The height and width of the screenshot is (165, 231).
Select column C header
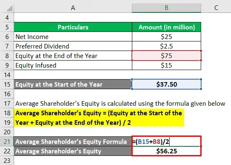(x=216, y=7)
